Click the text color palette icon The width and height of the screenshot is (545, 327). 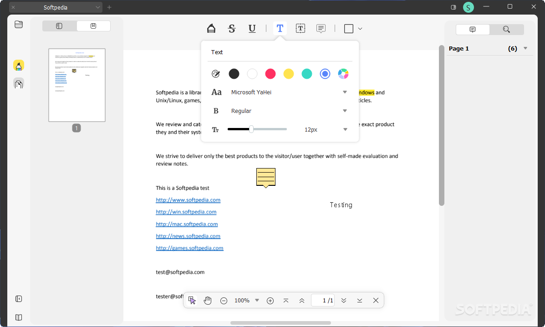coord(215,74)
